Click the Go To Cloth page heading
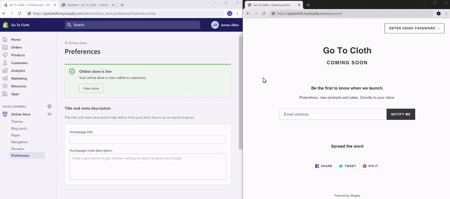This screenshot has width=450, height=199. (x=347, y=50)
